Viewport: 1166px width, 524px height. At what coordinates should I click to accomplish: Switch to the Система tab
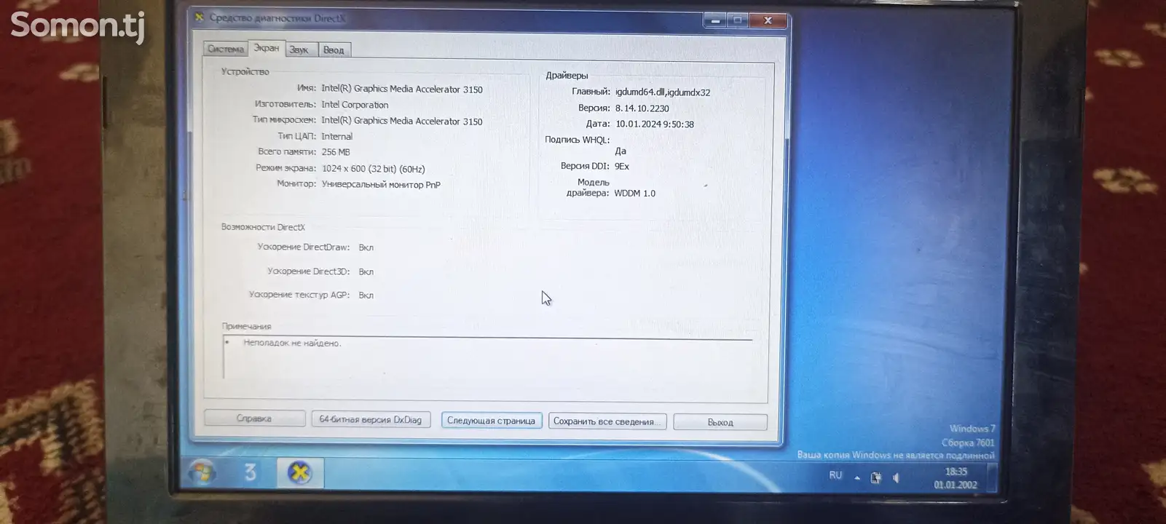pos(225,49)
